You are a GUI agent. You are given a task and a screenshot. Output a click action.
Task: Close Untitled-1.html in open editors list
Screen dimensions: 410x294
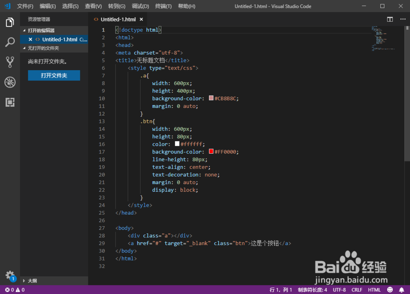pyautogui.click(x=30, y=39)
